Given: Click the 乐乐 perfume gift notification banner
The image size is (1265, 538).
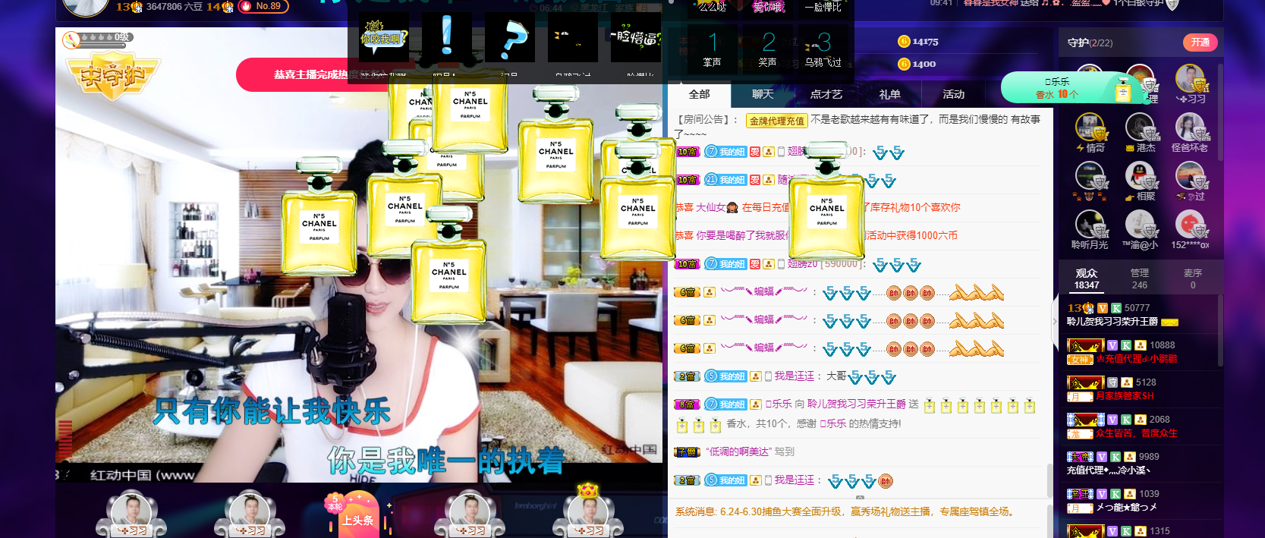Looking at the screenshot, I should [x=1078, y=88].
